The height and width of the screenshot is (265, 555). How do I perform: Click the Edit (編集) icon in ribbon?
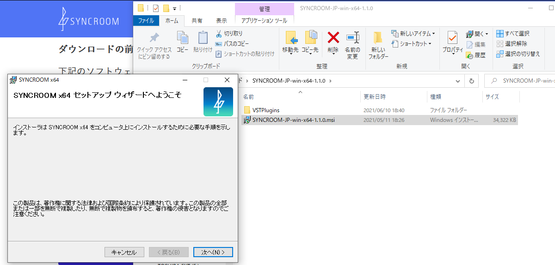[469, 45]
